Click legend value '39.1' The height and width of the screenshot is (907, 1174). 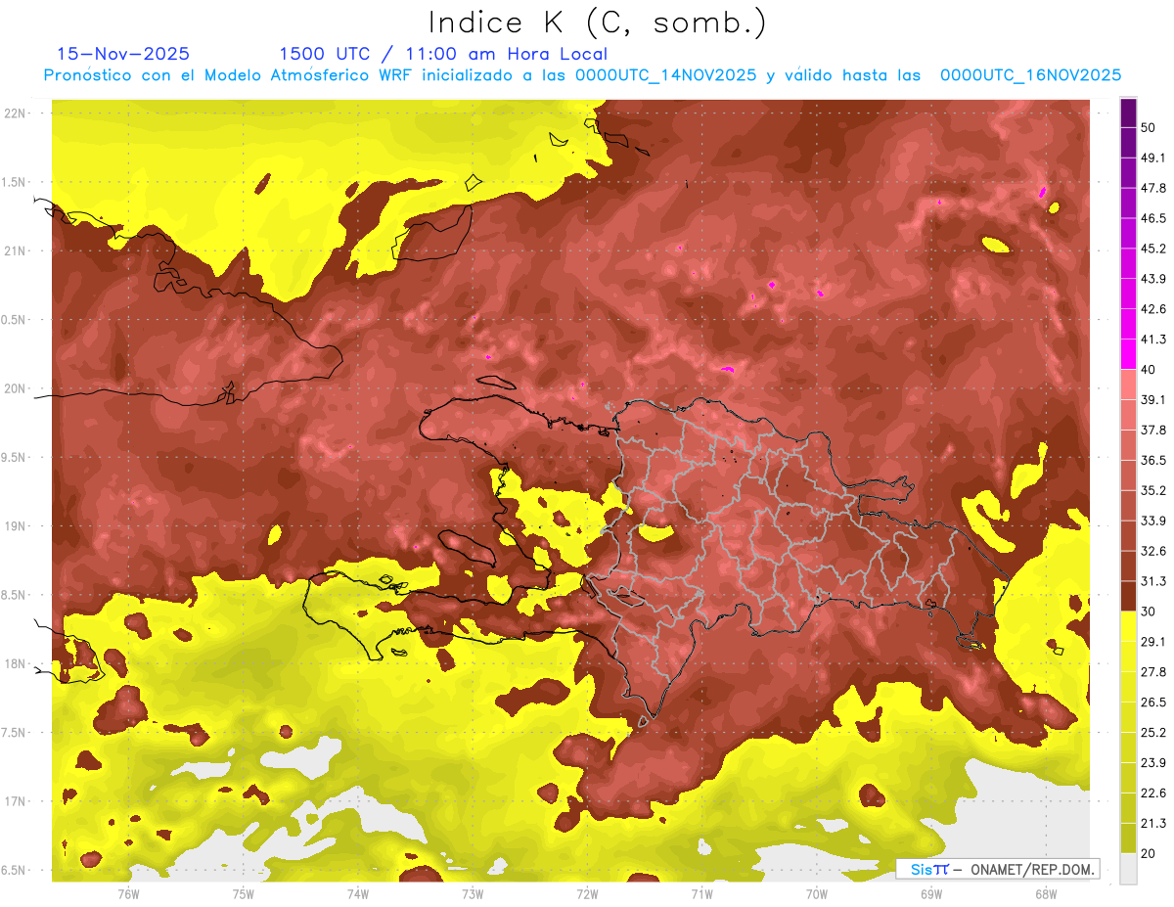1153,400
